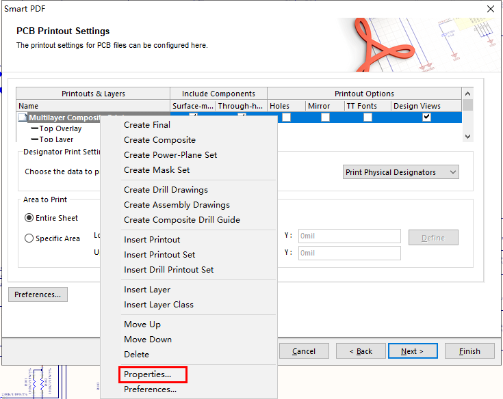This screenshot has width=503, height=399.
Task: Open Properties... from context menu
Action: coord(147,374)
